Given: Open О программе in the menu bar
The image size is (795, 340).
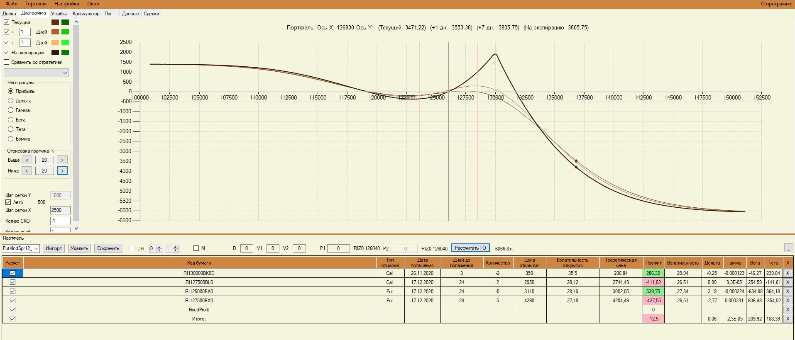Looking at the screenshot, I should [x=776, y=4].
